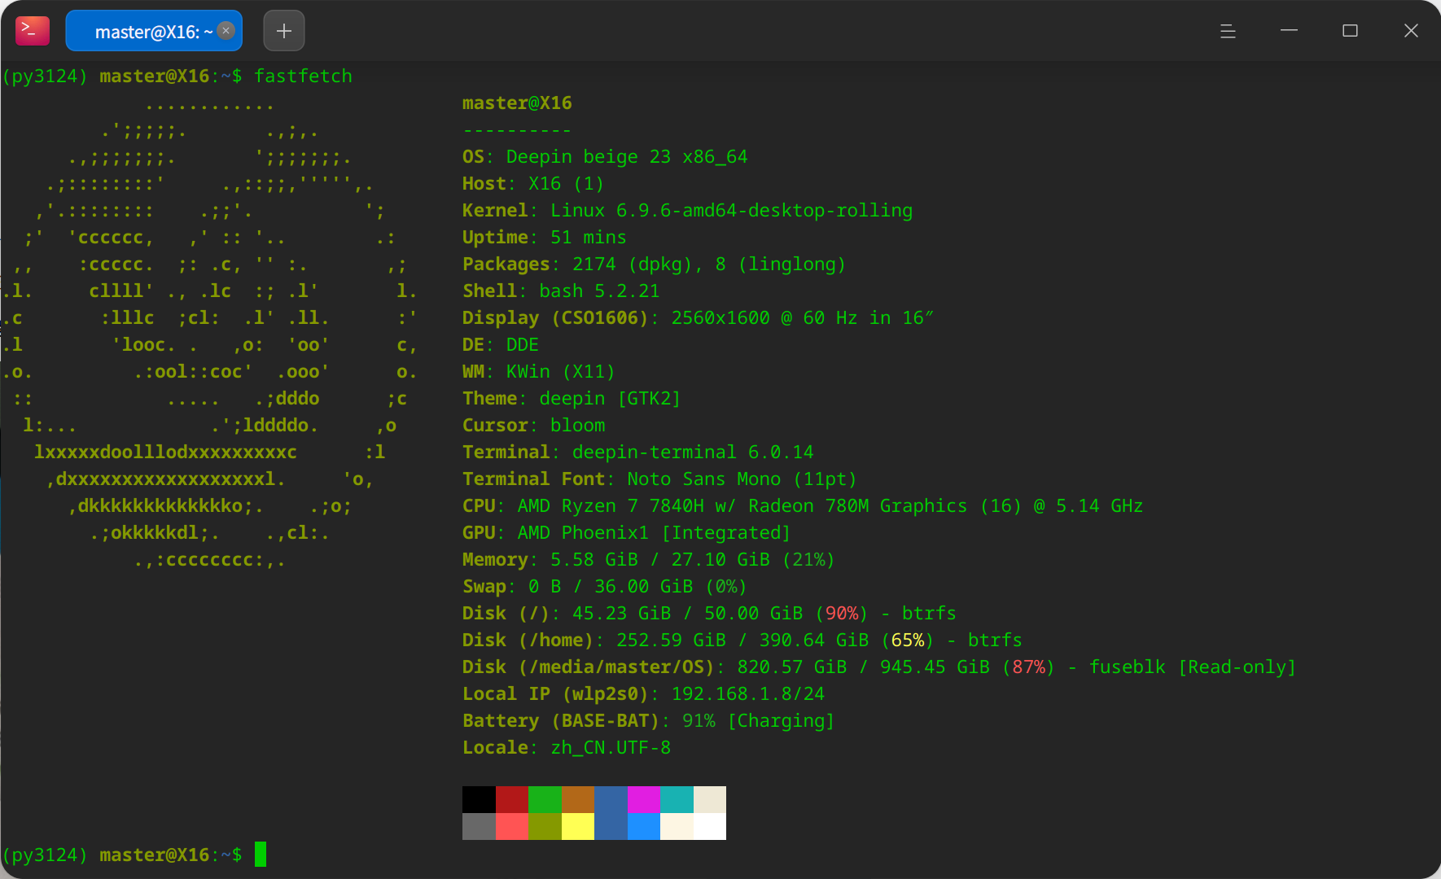Click the yellow '65%' home disk value
Screen dimensions: 1441x879
pyautogui.click(x=908, y=640)
